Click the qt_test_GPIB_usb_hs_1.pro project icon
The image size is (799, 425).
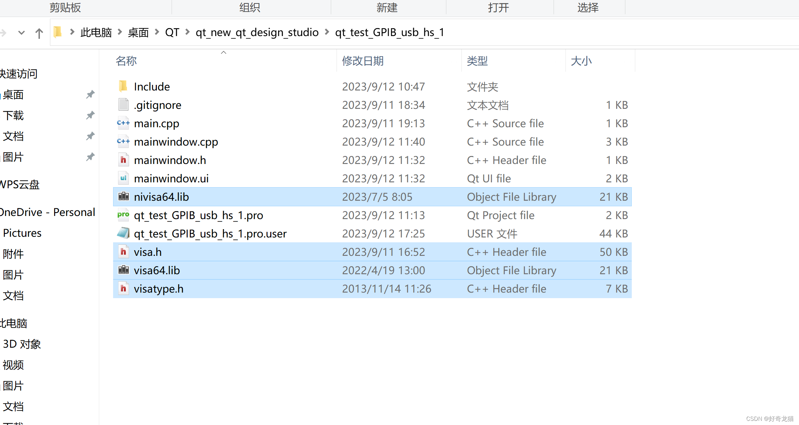[123, 215]
